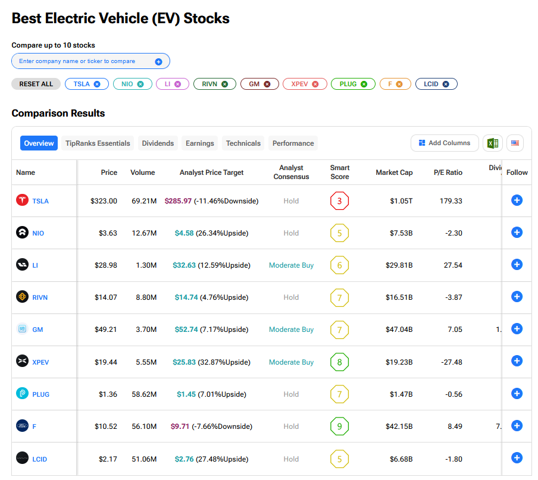Viewport: 538px width, 480px height.
Task: Follow RIVN with plus icon
Action: coord(517,297)
